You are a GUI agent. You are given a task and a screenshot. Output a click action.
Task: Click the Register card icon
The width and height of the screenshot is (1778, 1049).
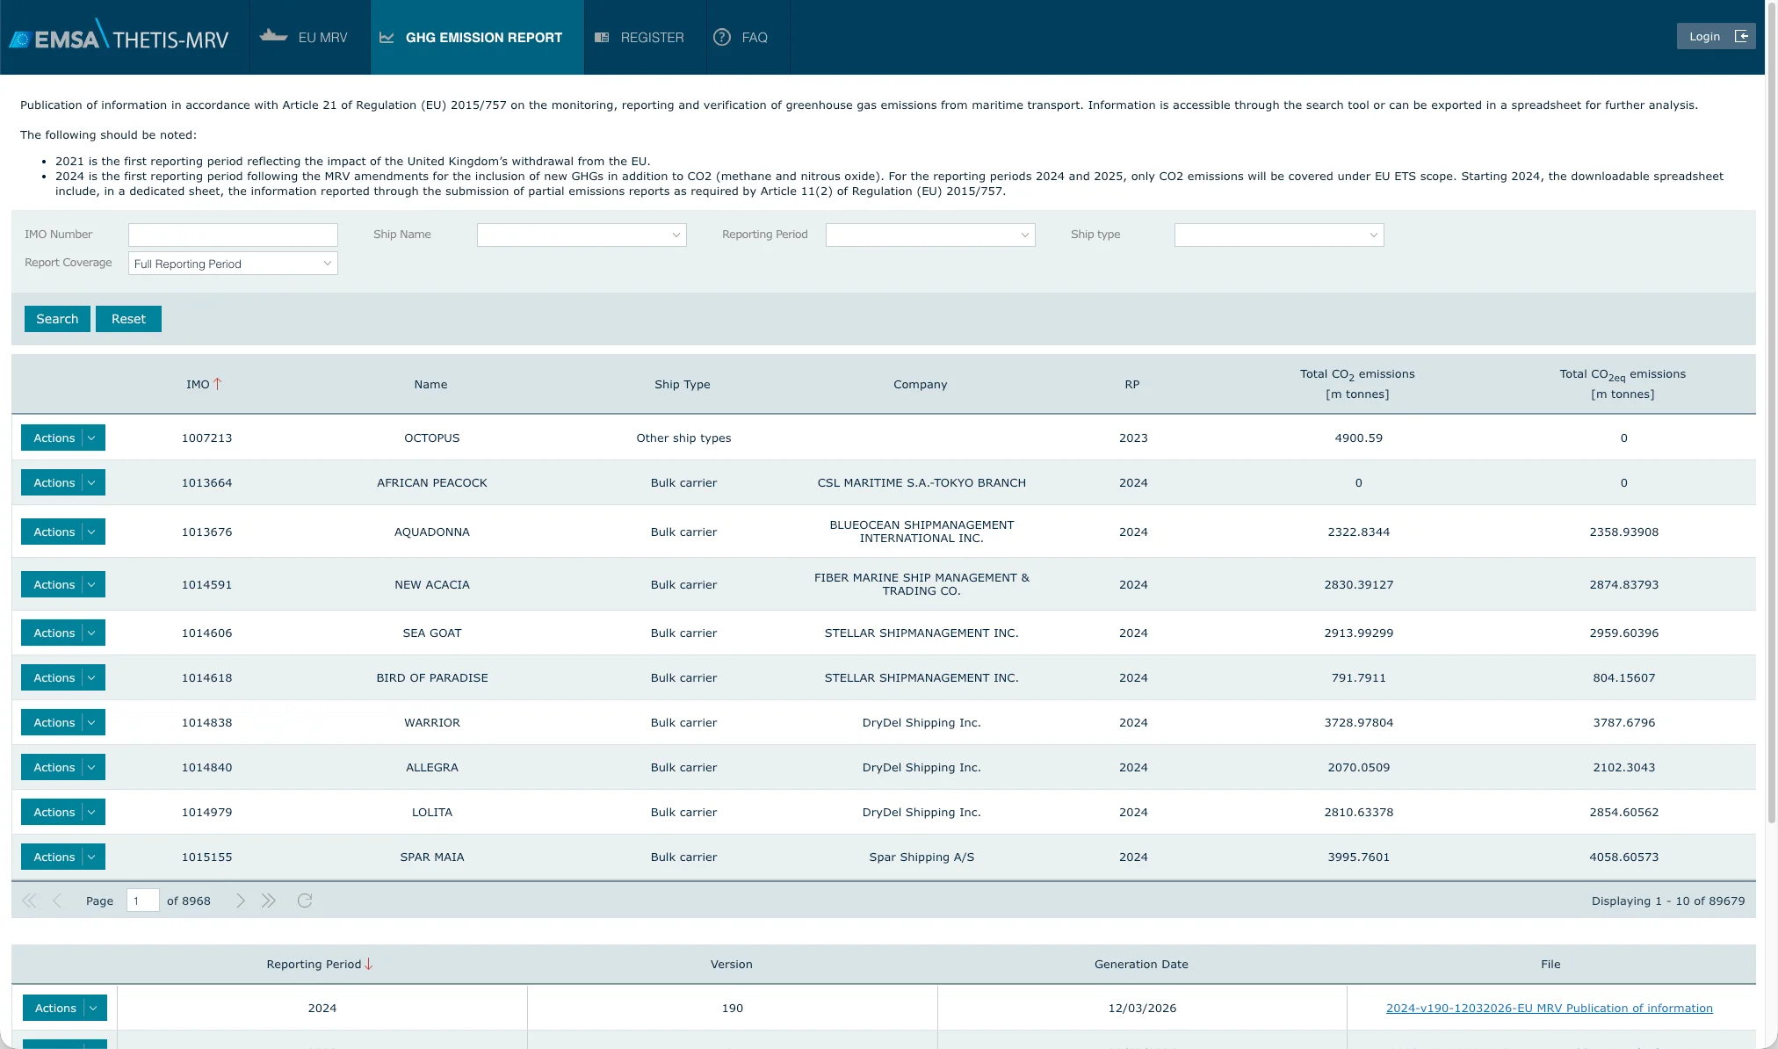tap(602, 37)
